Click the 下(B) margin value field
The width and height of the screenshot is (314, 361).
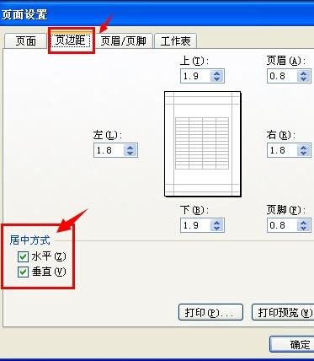(x=195, y=225)
